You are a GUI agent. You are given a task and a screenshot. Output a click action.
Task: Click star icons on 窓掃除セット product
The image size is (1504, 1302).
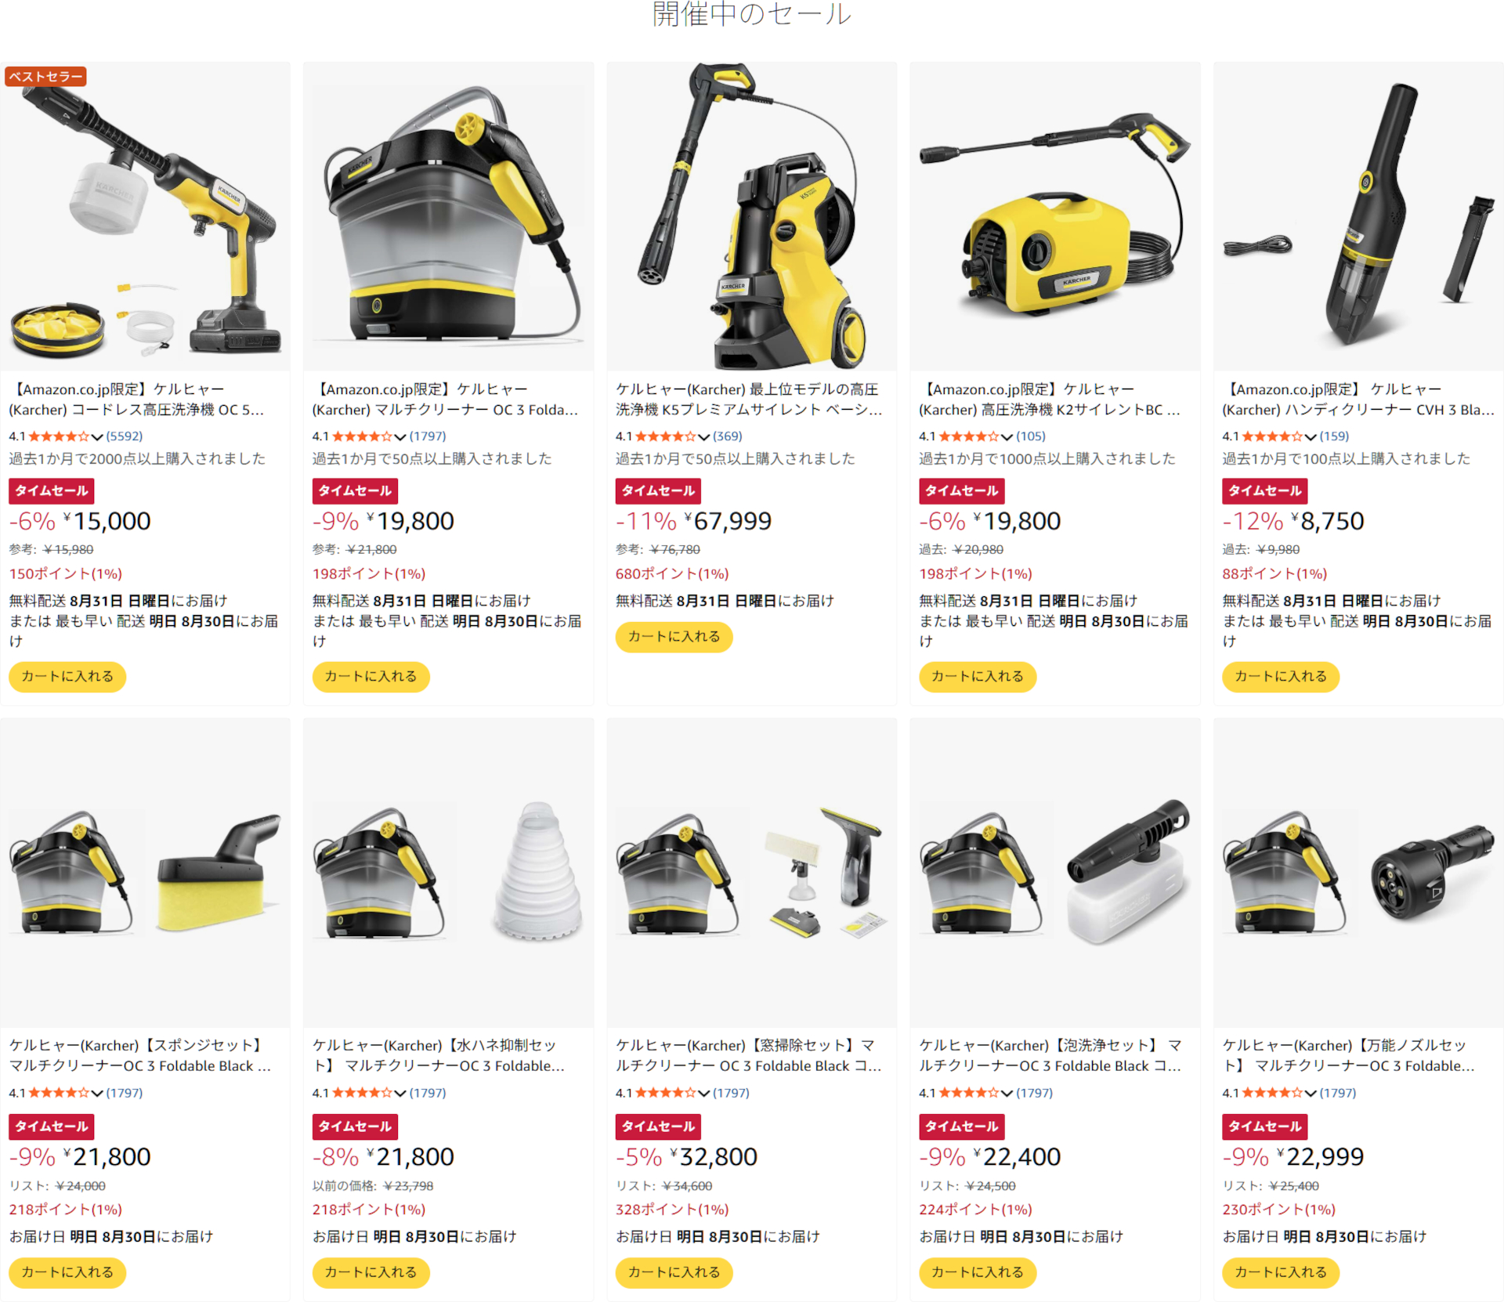[665, 1093]
